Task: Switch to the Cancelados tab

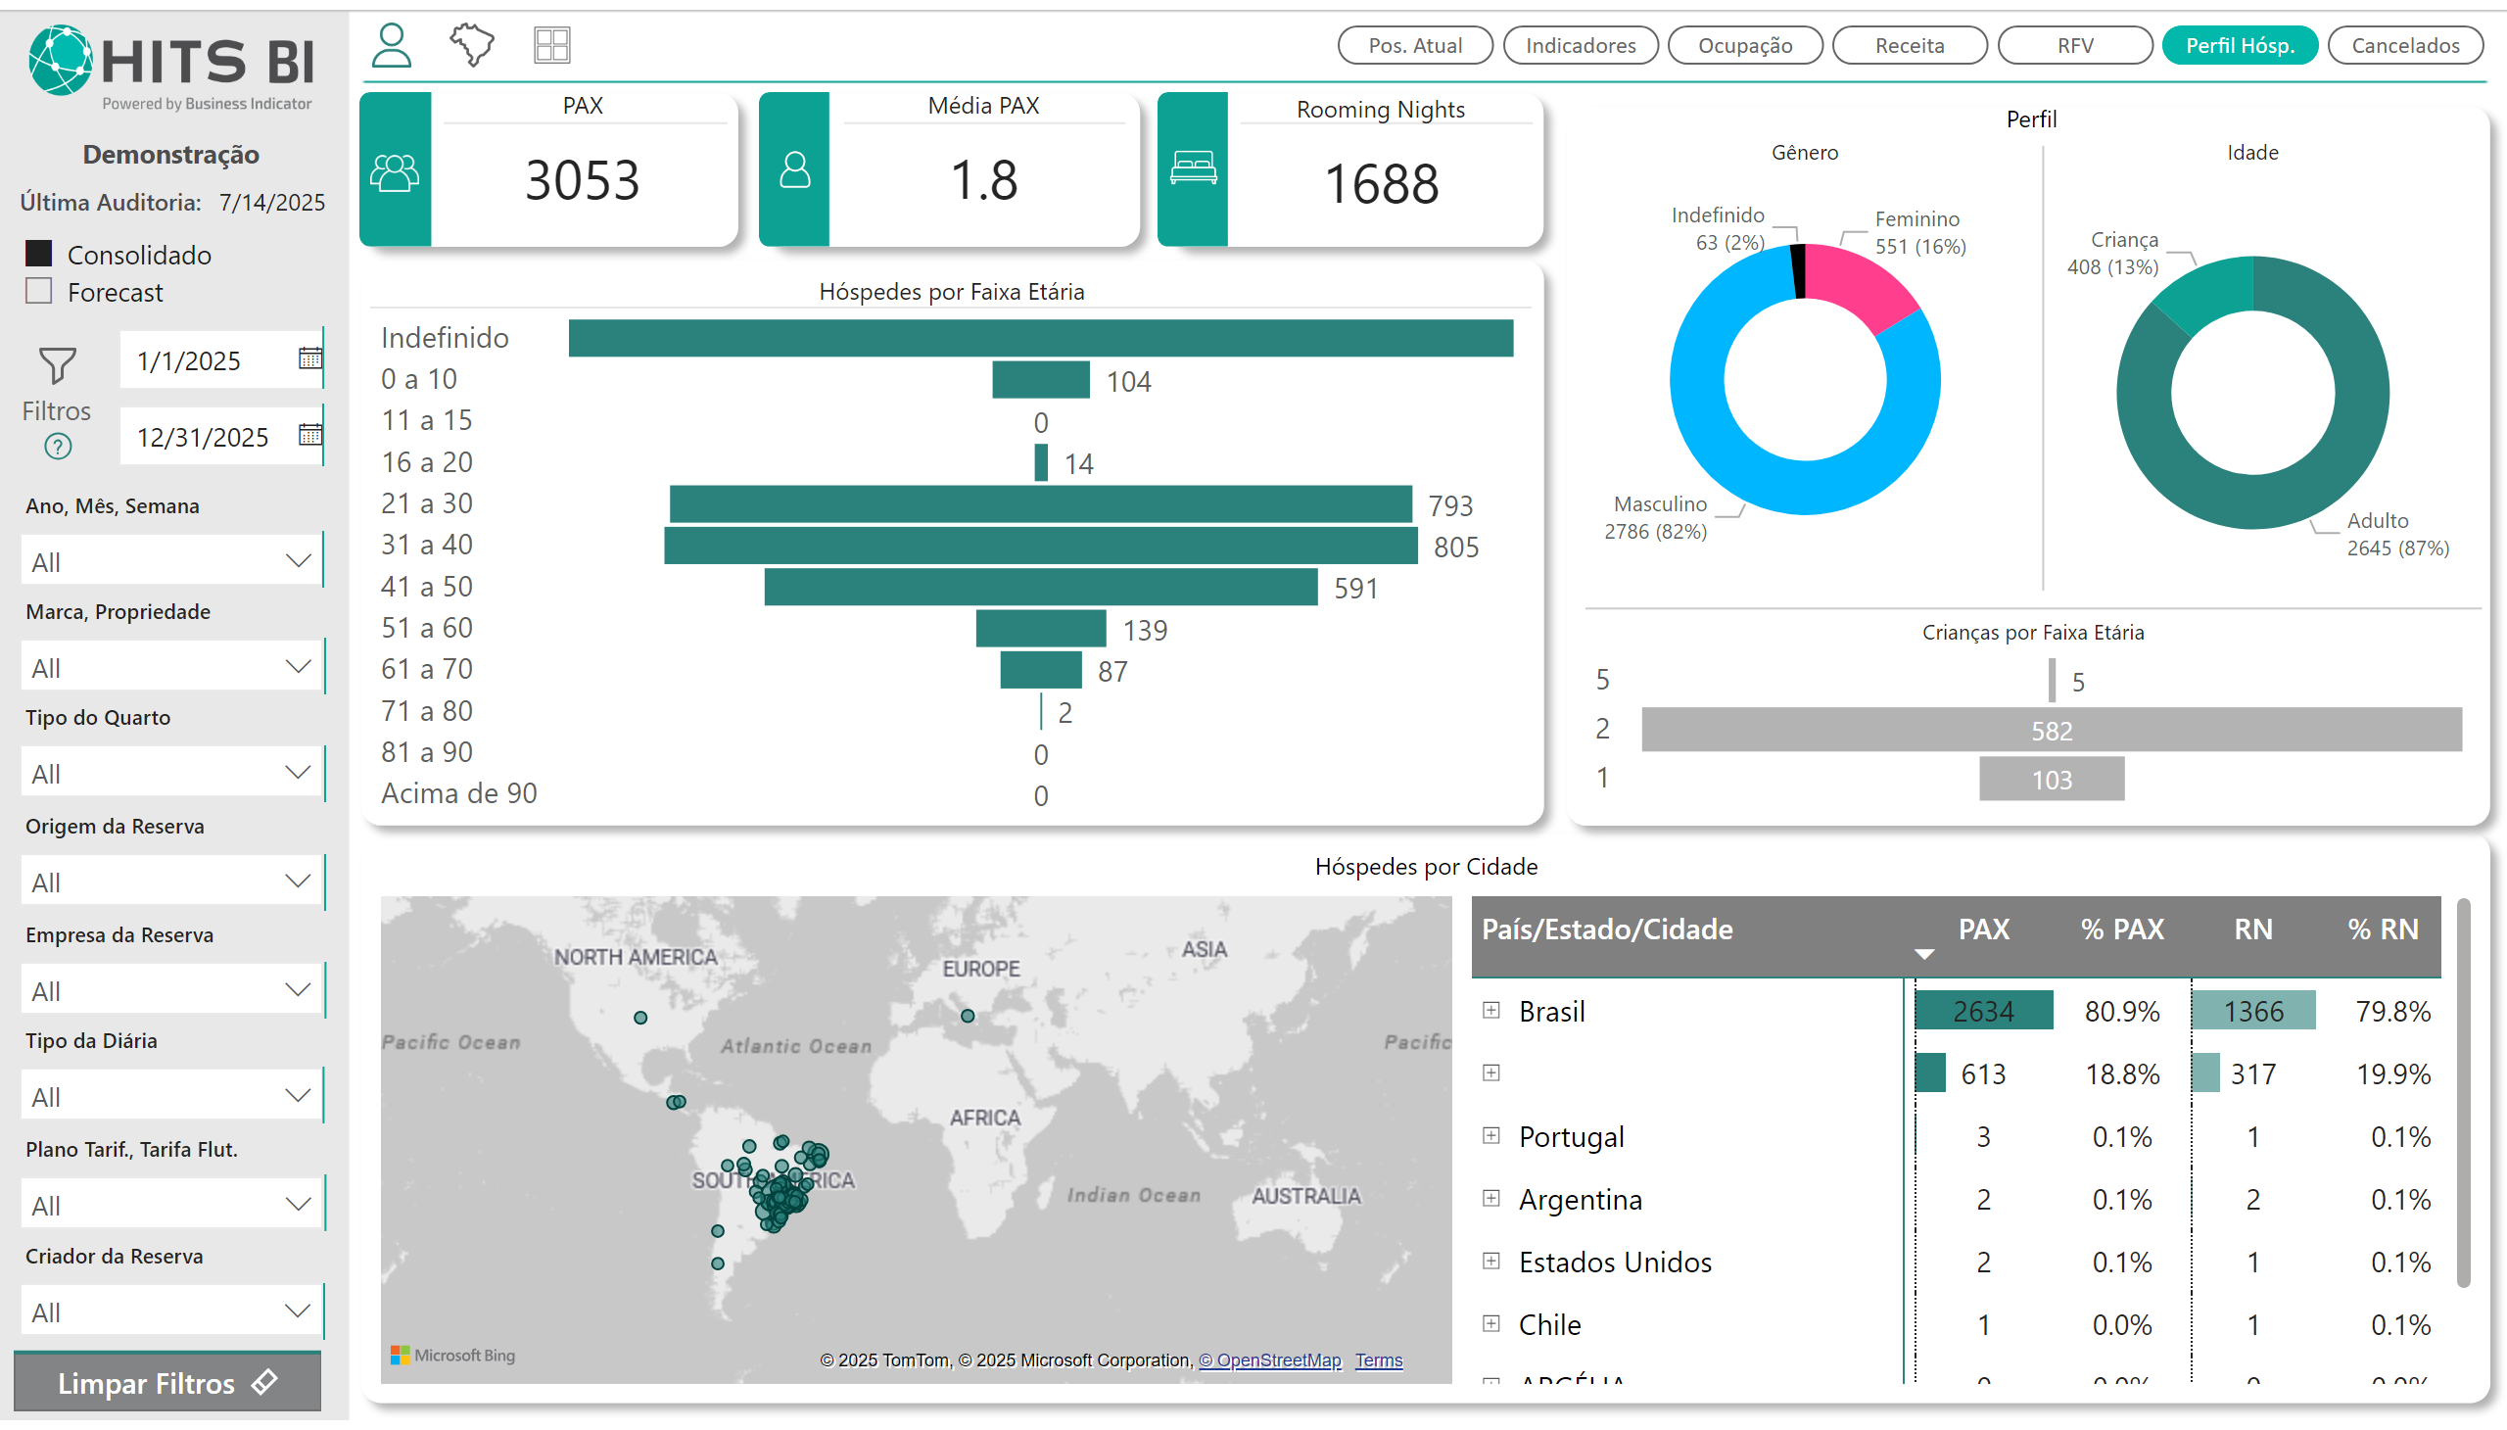Action: 2404,45
